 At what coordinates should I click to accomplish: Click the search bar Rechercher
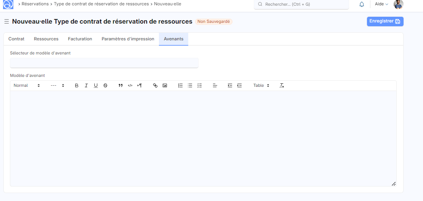click(301, 4)
